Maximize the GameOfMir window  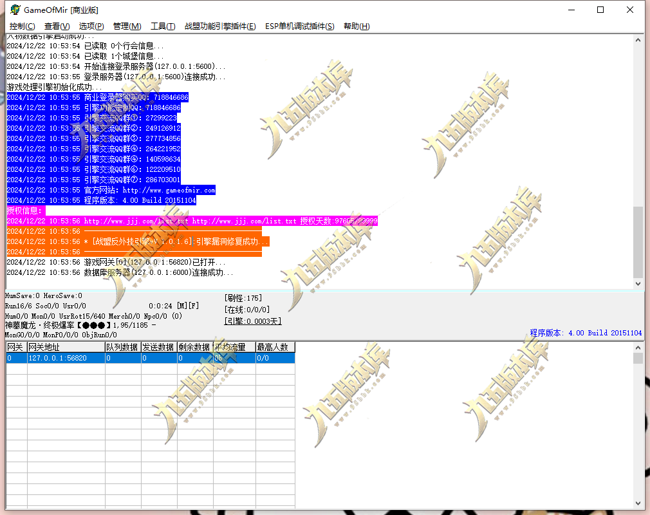coord(600,10)
